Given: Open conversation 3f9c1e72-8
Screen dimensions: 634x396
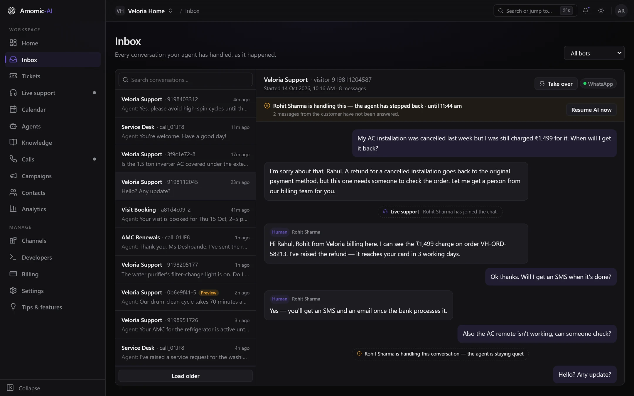Looking at the screenshot, I should [186, 159].
